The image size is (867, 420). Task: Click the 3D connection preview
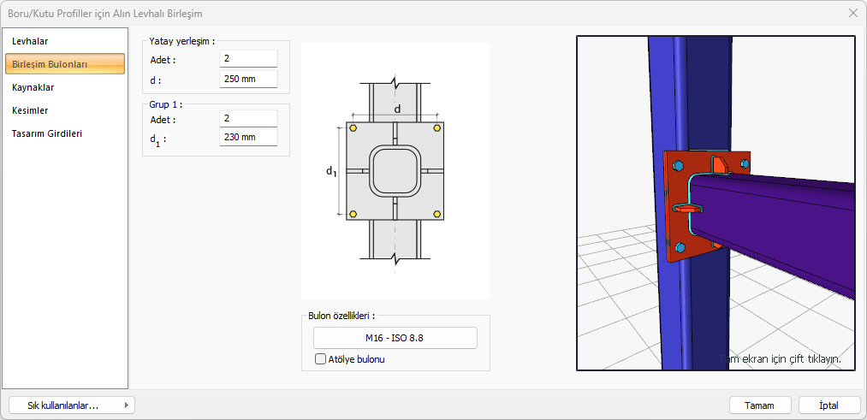[716, 203]
